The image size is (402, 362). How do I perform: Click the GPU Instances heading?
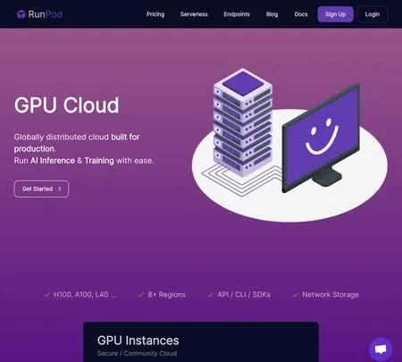coord(138,341)
